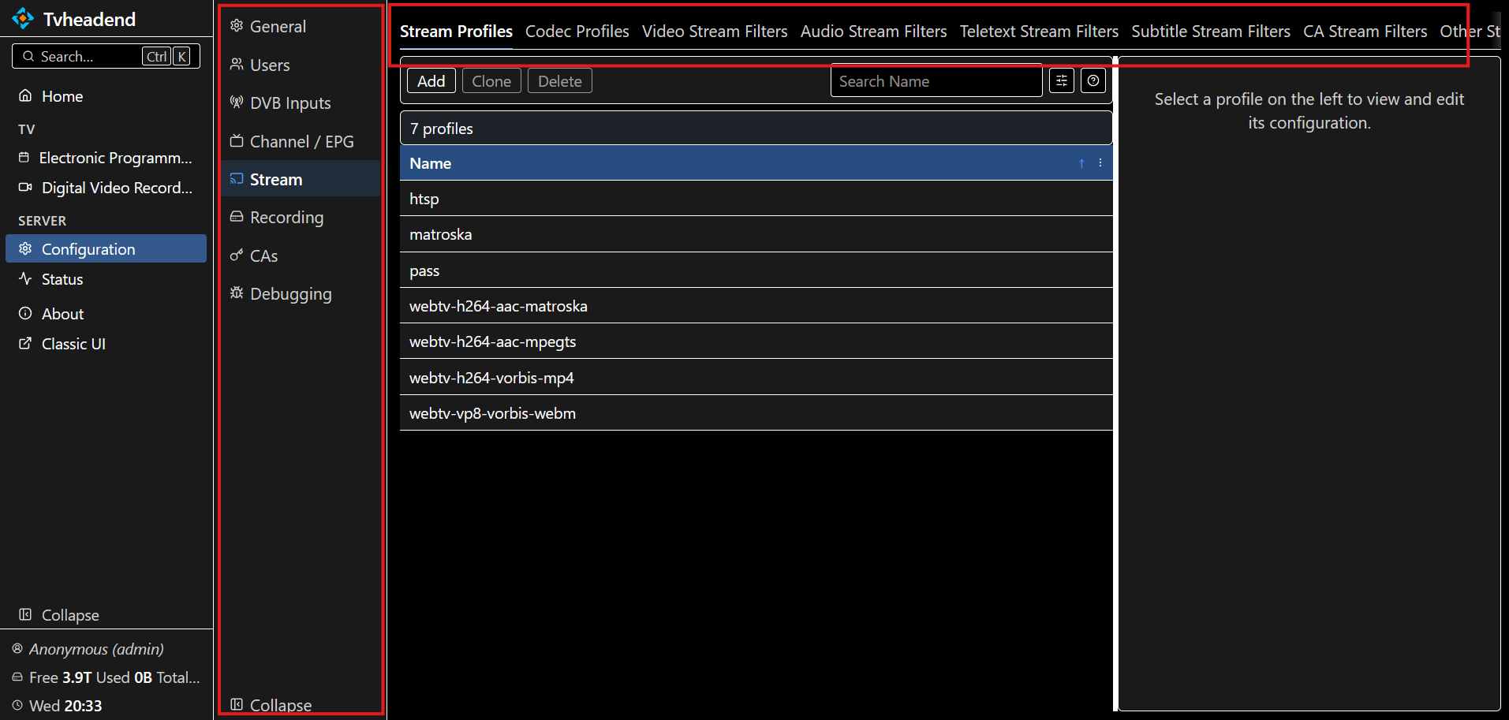Go to Configuration section
The height and width of the screenshot is (720, 1509).
point(106,248)
